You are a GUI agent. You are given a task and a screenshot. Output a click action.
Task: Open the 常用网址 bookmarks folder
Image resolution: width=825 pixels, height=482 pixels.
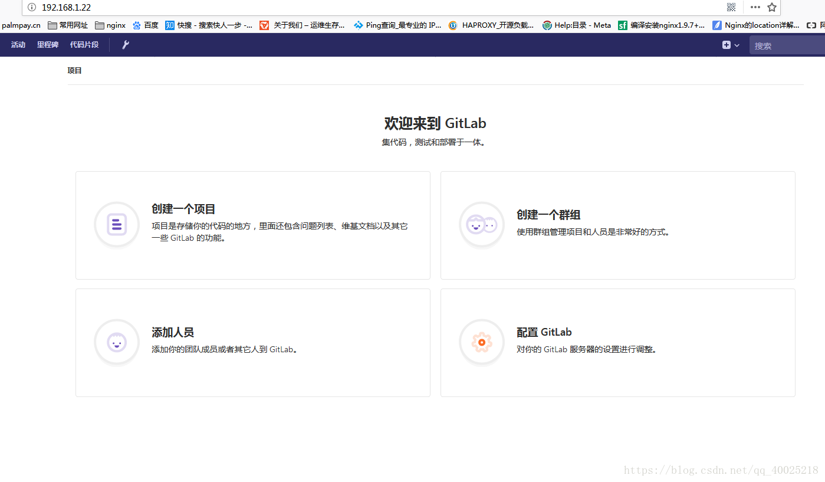[68, 25]
